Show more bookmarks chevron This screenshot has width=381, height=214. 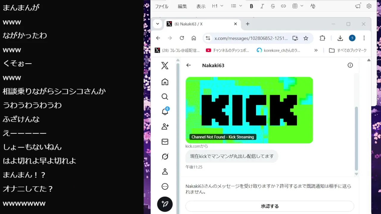point(316,50)
